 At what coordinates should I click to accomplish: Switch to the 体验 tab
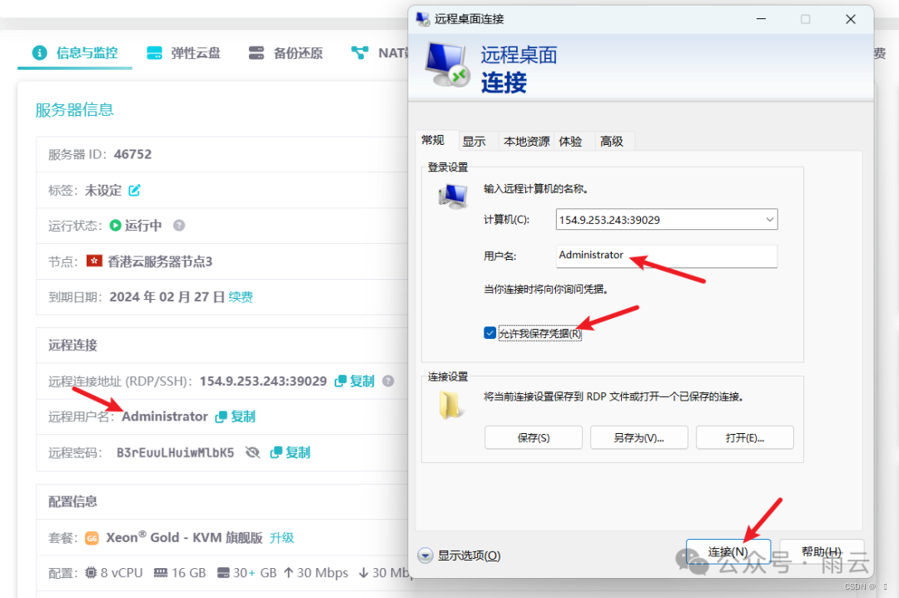[x=570, y=141]
